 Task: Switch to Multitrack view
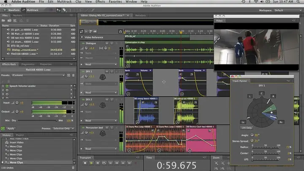click(x=30, y=10)
